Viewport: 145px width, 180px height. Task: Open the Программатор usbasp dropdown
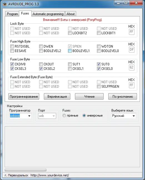20,116
